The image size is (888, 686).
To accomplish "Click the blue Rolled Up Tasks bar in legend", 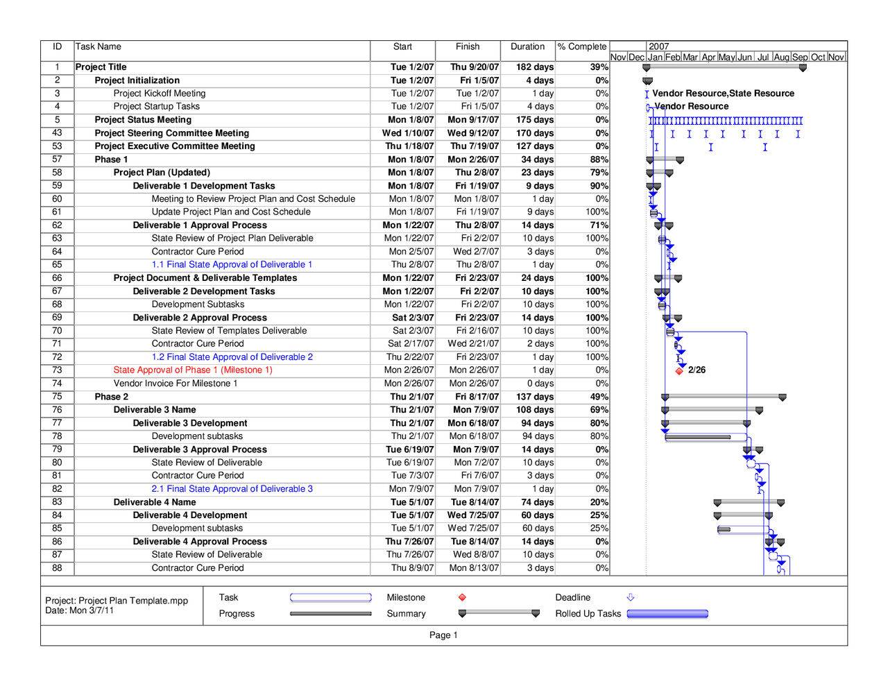I will 667,614.
